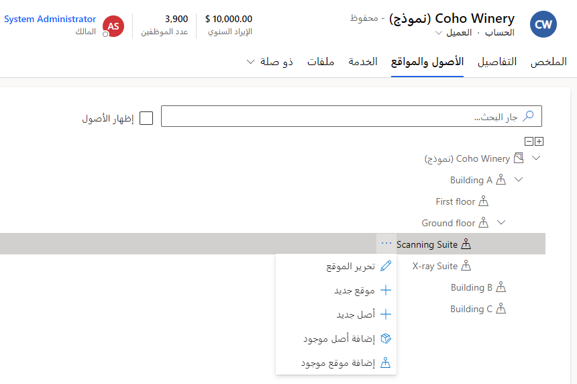Image resolution: width=577 pixels, height=384 pixels.
Task: Click the box icon for إضافة أصل موجود
Action: pos(386,338)
